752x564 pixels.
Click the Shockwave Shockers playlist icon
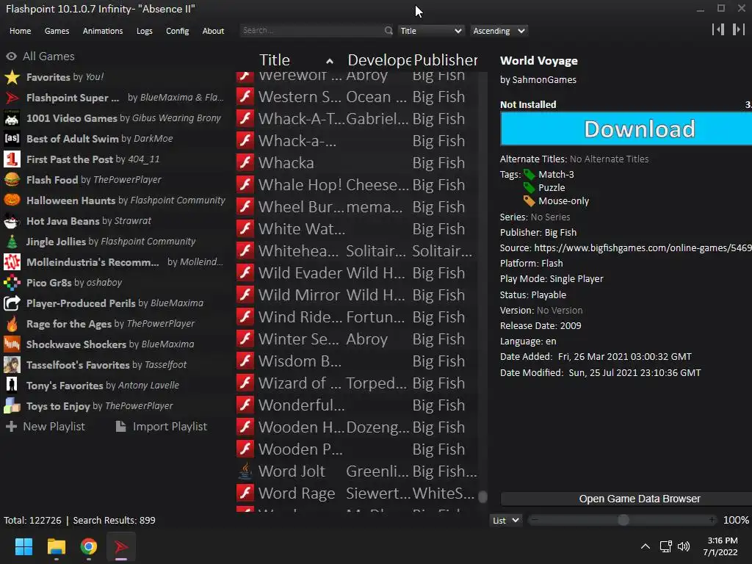point(12,344)
